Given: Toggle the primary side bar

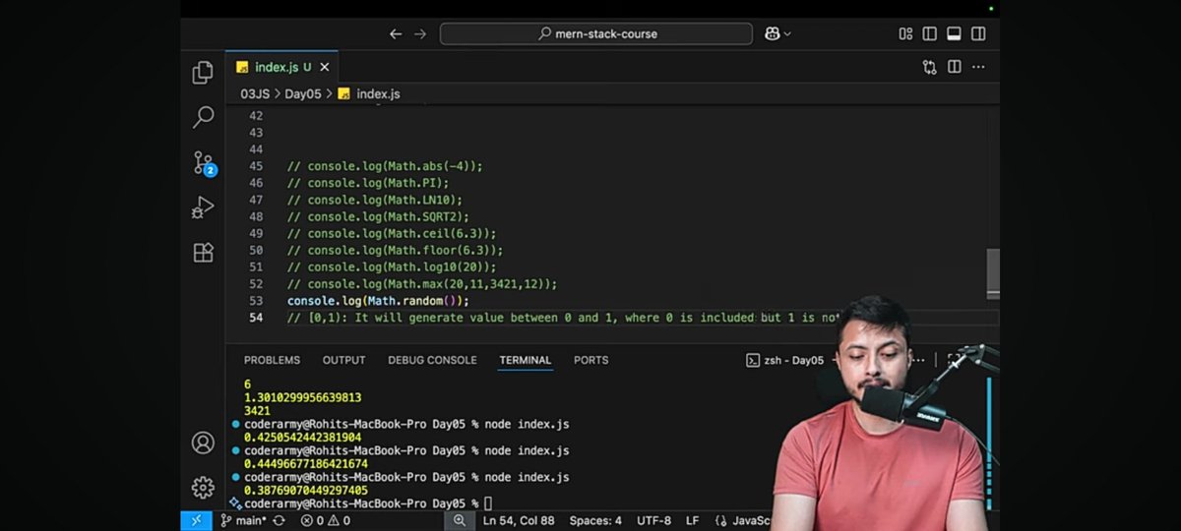Looking at the screenshot, I should pos(930,33).
